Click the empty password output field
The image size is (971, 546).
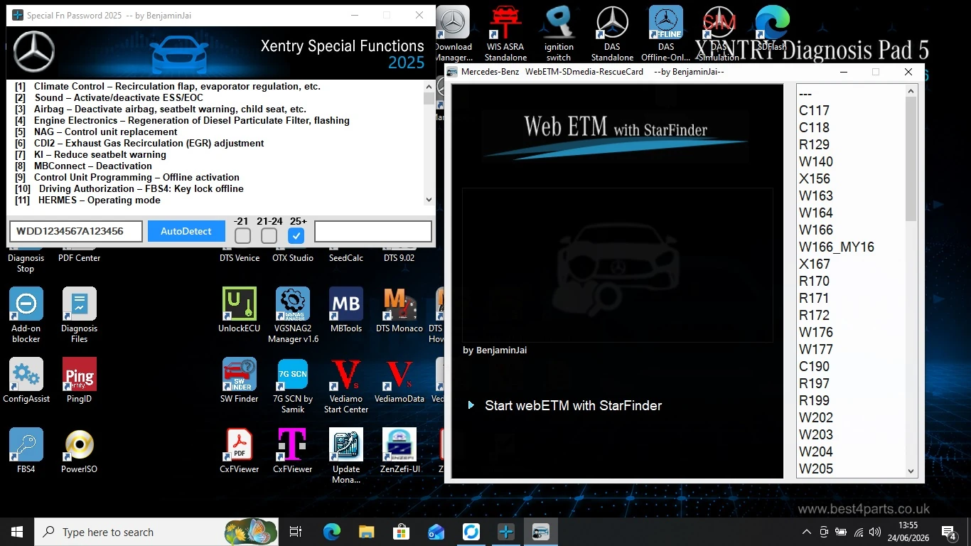click(373, 231)
